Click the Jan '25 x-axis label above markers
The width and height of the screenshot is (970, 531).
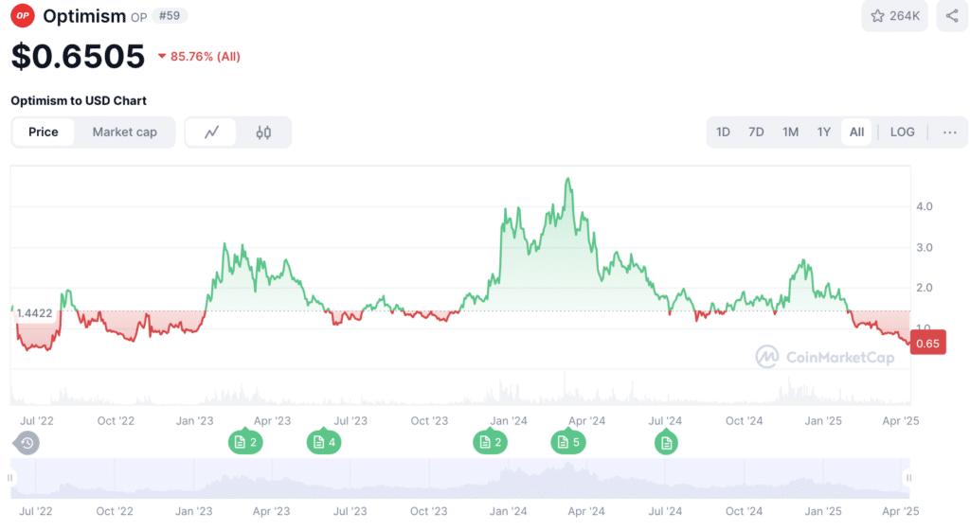[x=823, y=421]
